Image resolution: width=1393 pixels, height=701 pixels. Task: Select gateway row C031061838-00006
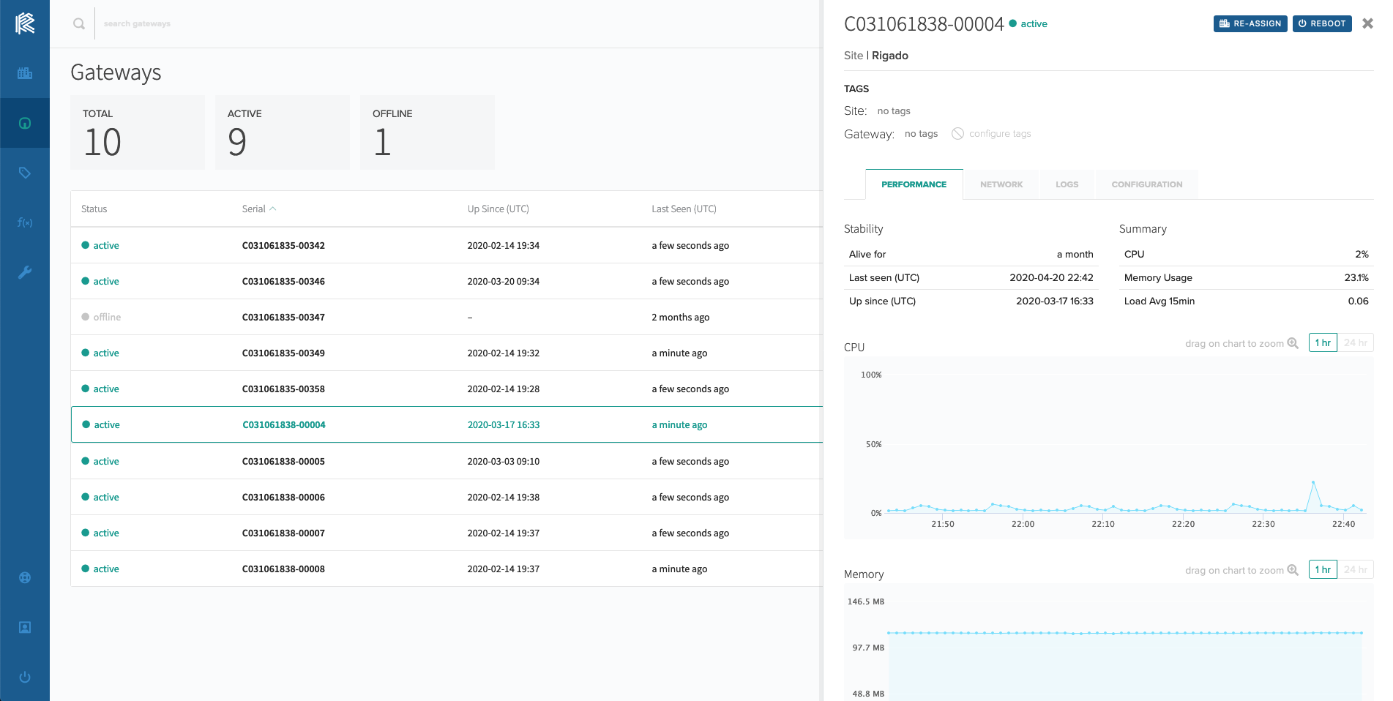(447, 497)
